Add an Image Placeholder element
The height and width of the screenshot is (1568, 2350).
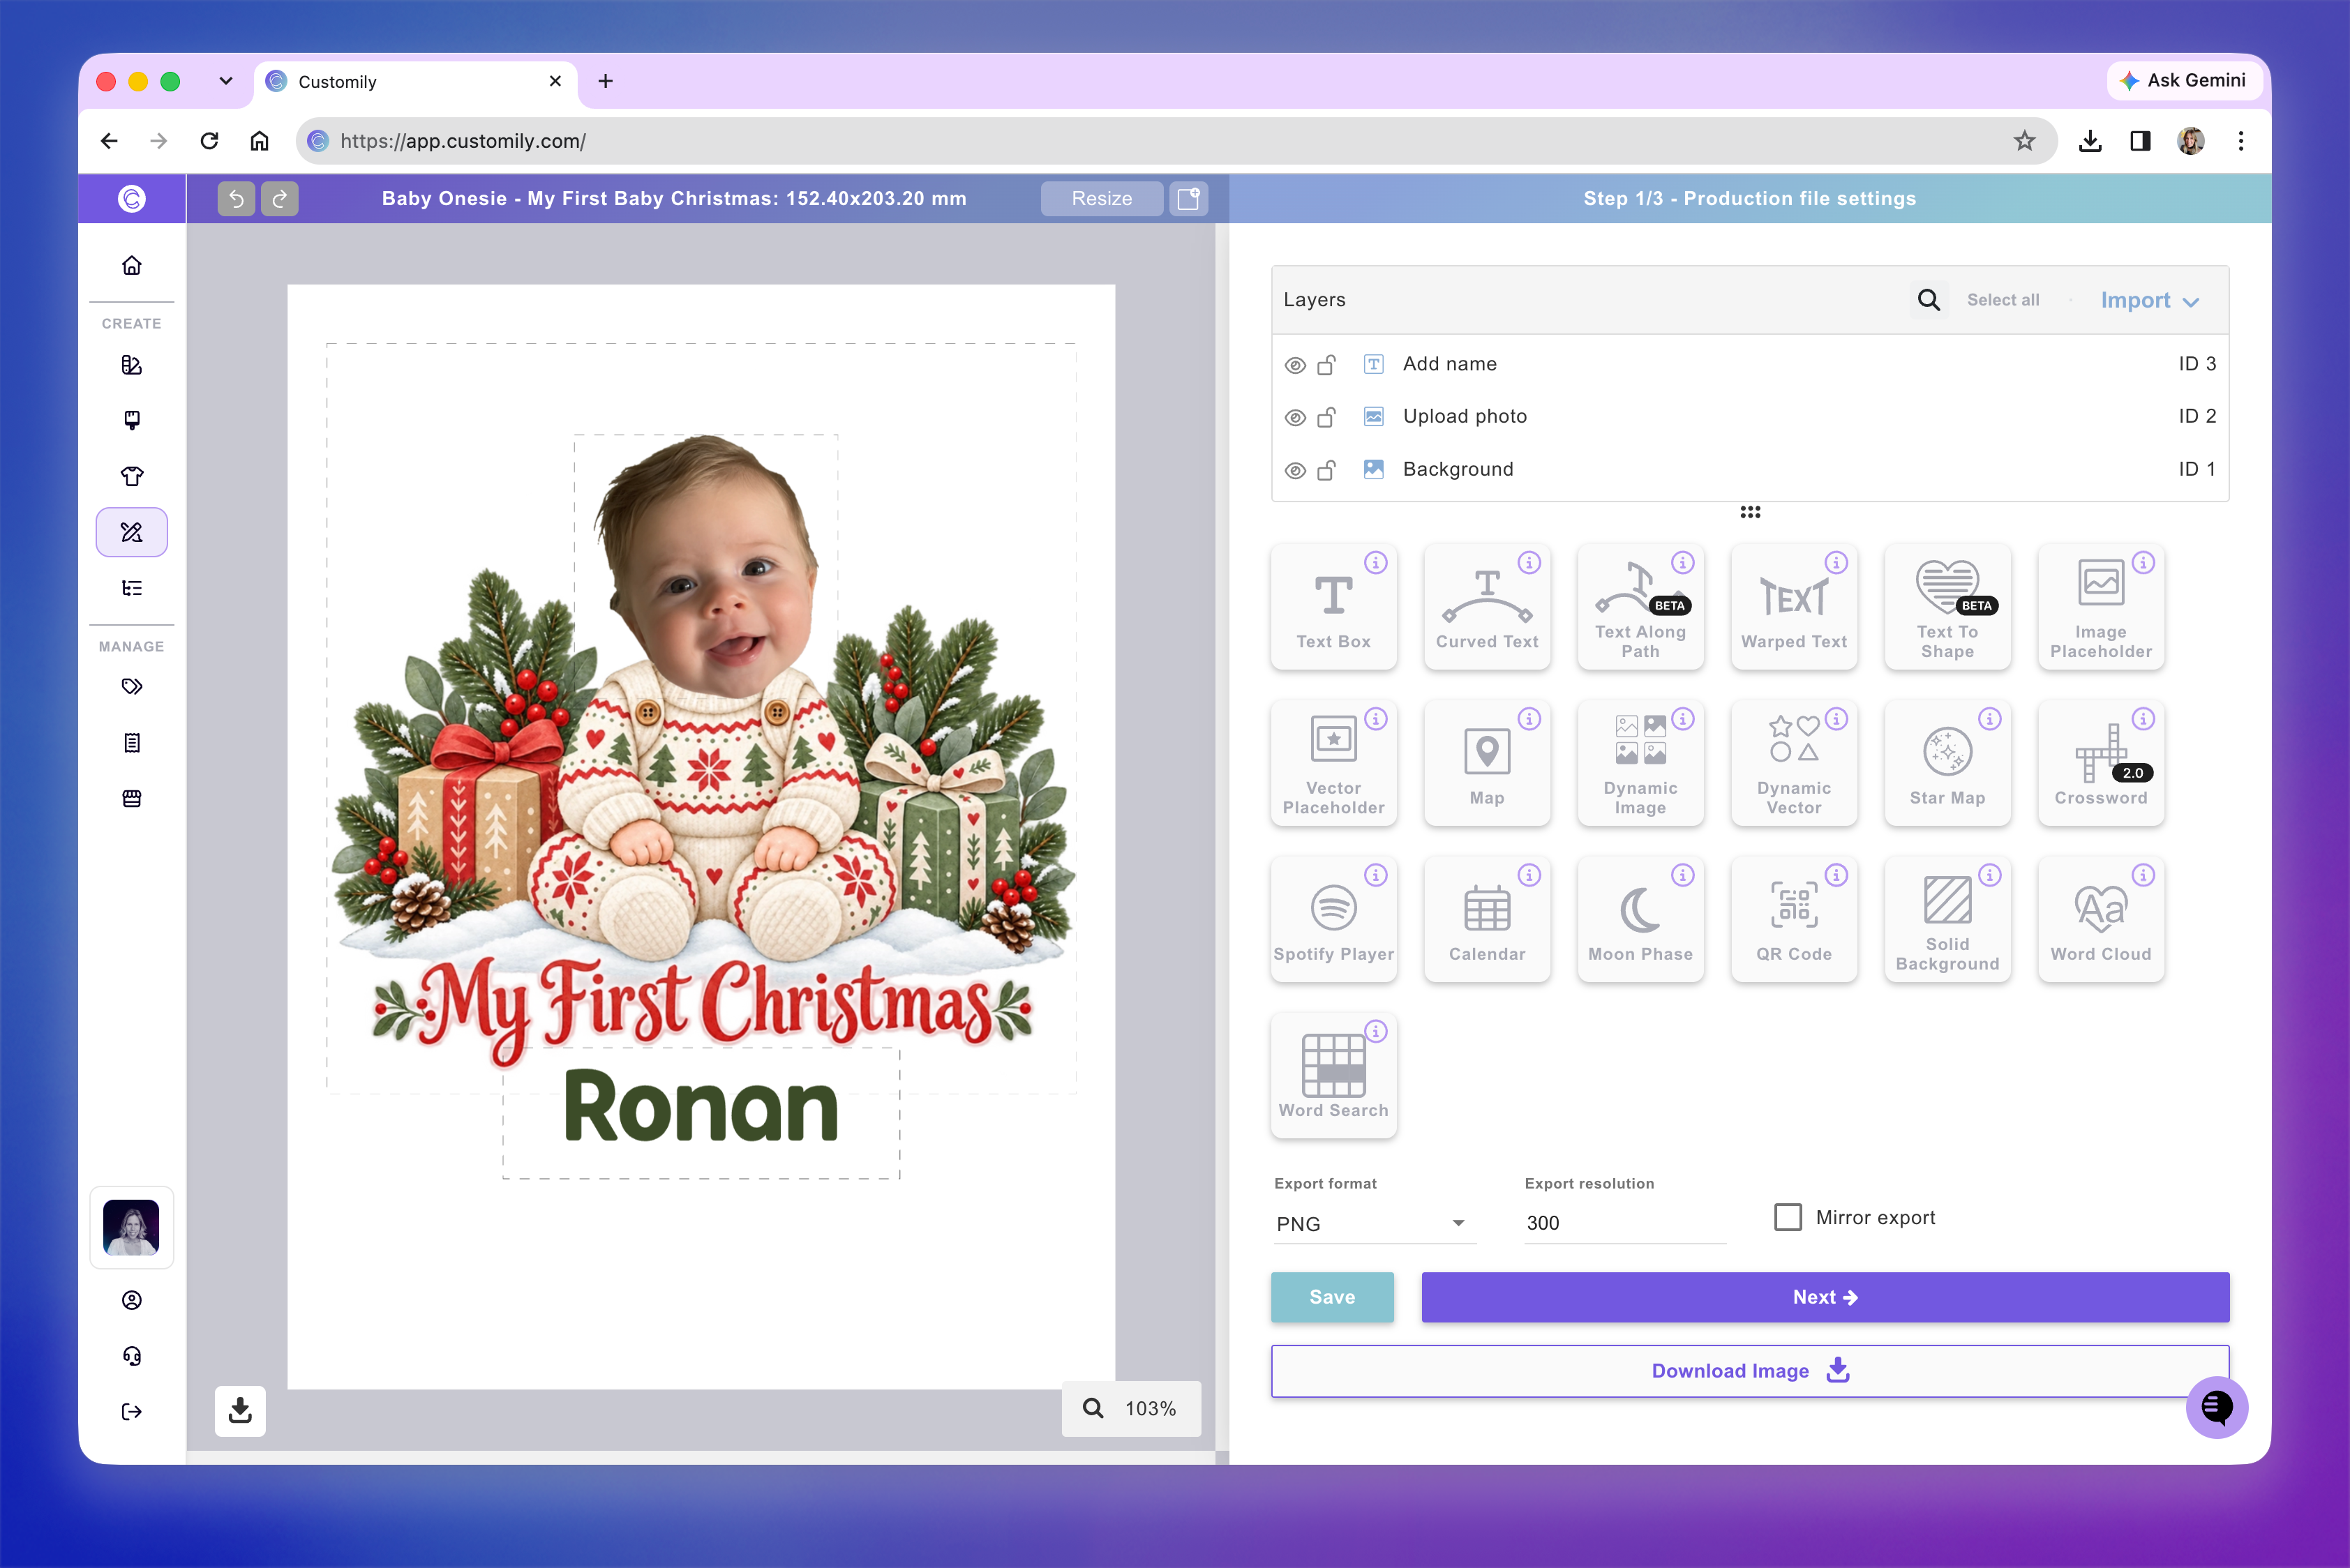coord(2101,607)
